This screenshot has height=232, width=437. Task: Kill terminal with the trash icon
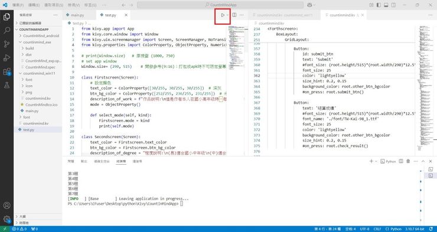[x=408, y=161]
